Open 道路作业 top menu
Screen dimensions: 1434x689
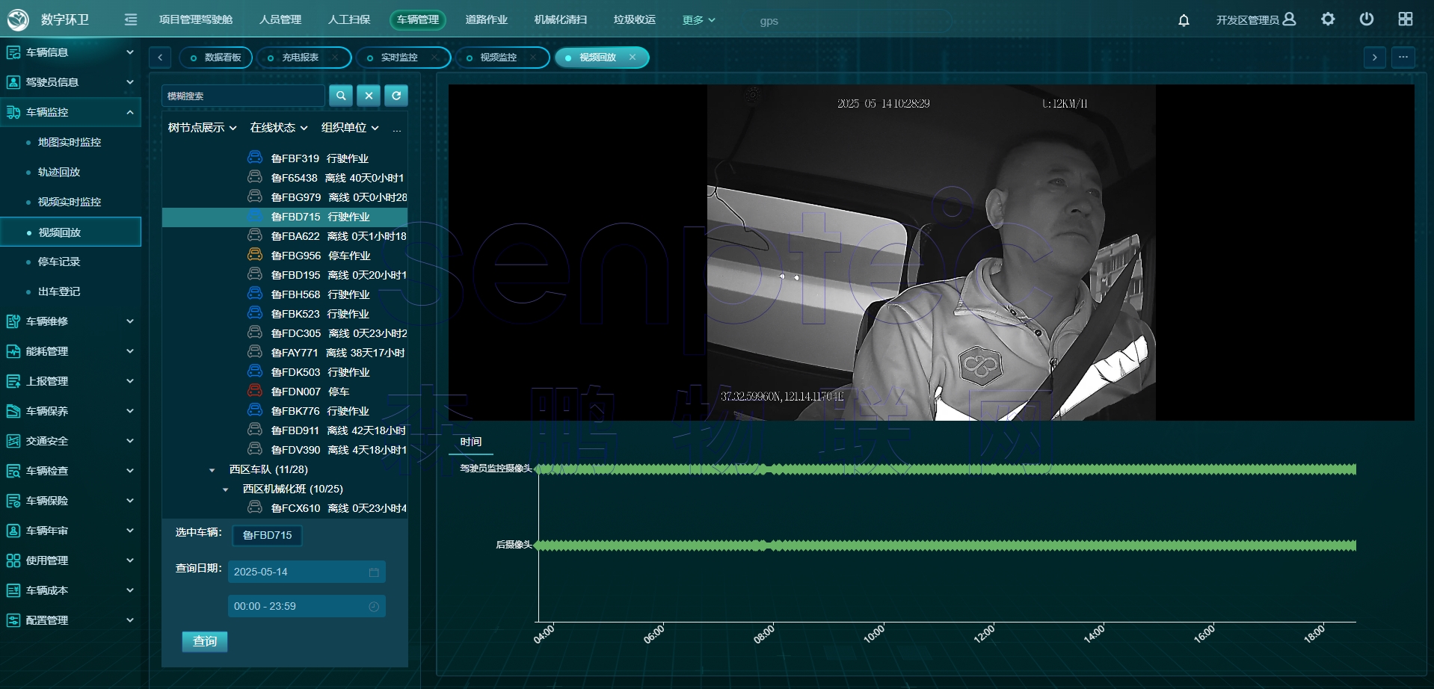(486, 19)
